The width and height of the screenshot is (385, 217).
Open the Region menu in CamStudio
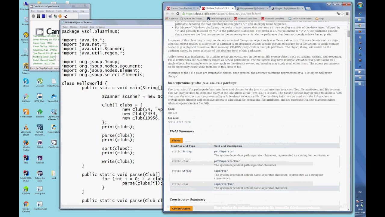coord(40,11)
